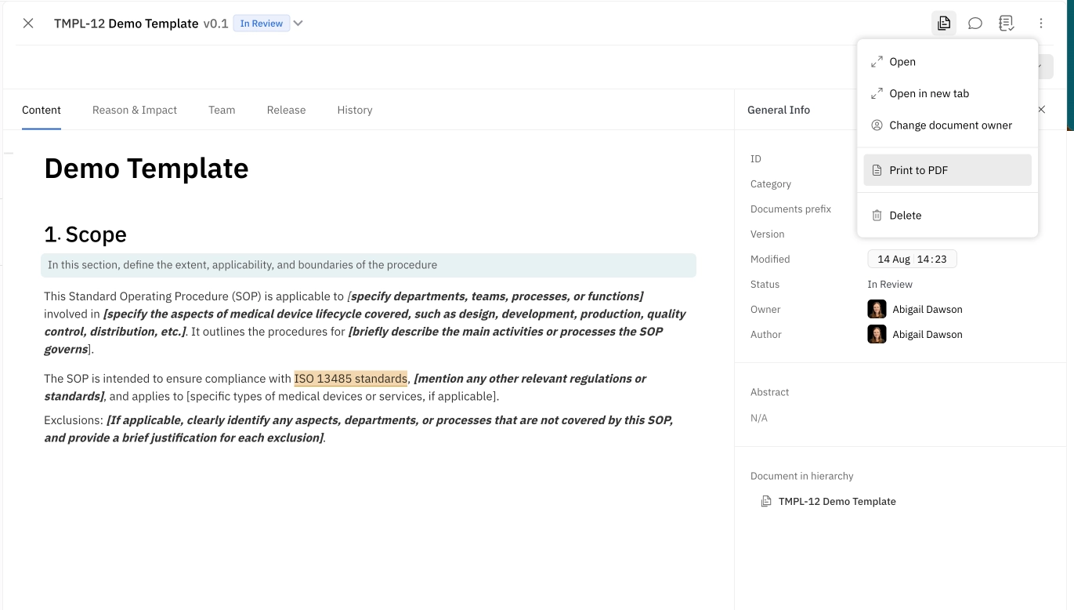Expand the version status dropdown chevron
Viewport: 1074px width, 610px height.
[x=298, y=24]
